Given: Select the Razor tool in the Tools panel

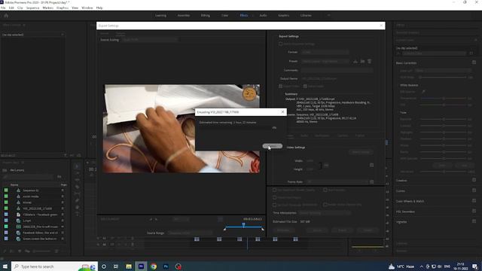Looking at the screenshot, I should pyautogui.click(x=77, y=187).
